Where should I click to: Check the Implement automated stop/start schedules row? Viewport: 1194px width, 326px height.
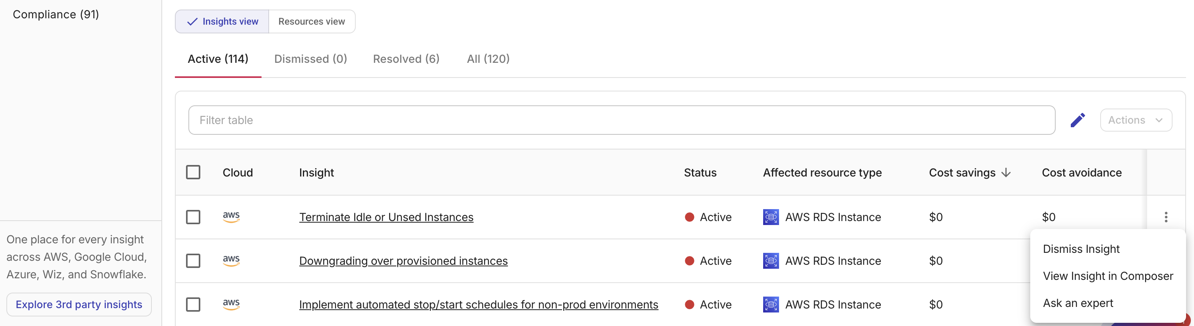click(193, 304)
